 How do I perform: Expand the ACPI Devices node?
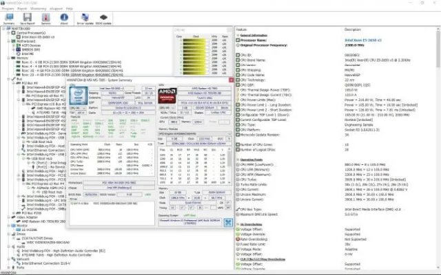14,45
